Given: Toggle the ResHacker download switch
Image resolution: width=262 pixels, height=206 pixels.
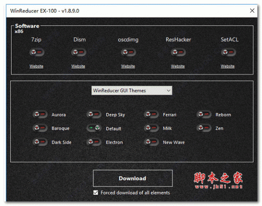Looking at the screenshot, I should pos(178,52).
